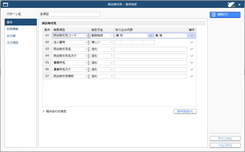245x152 pixels.
Task: Select condition row number 04
Action: pos(47,56)
